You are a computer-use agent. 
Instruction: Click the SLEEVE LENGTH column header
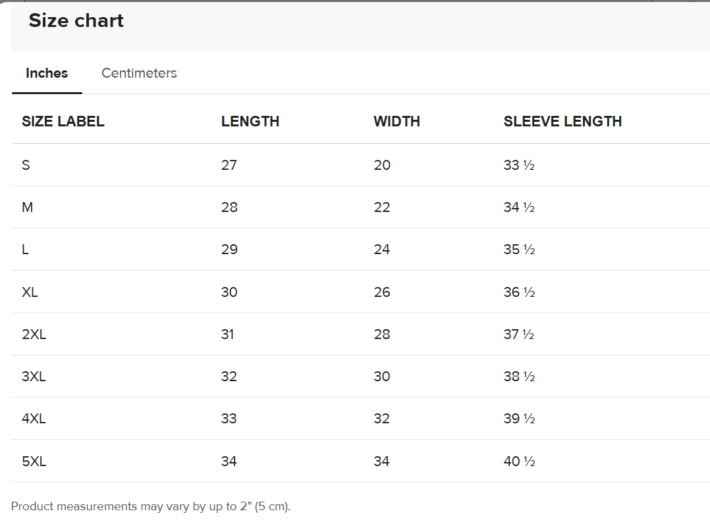click(562, 121)
